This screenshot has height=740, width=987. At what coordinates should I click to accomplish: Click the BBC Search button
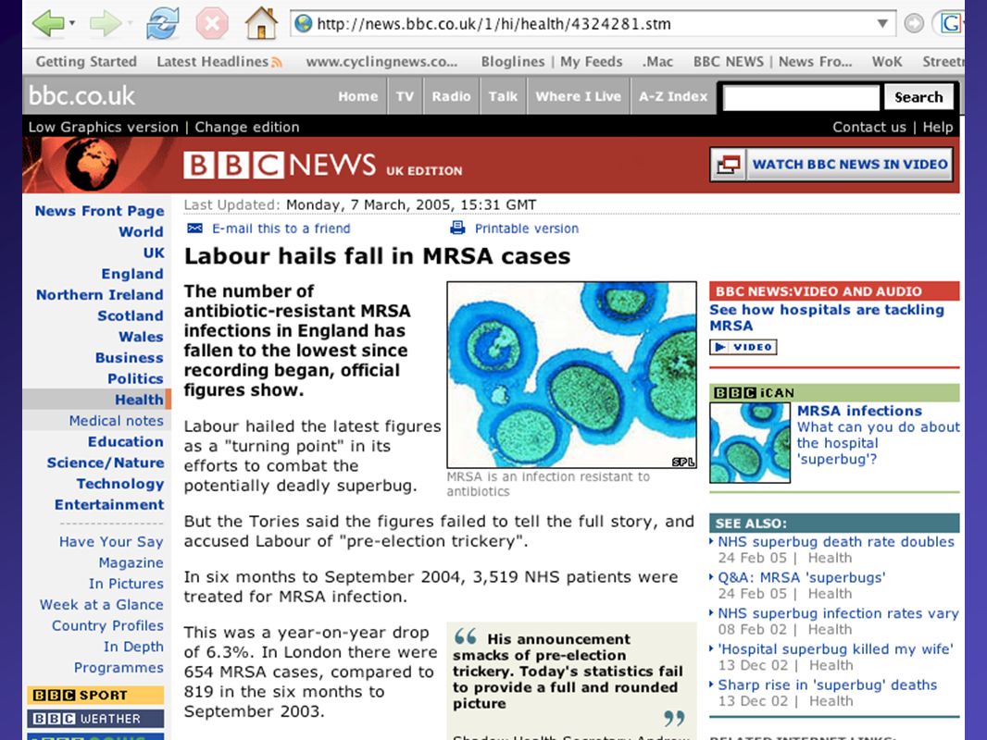click(x=918, y=97)
